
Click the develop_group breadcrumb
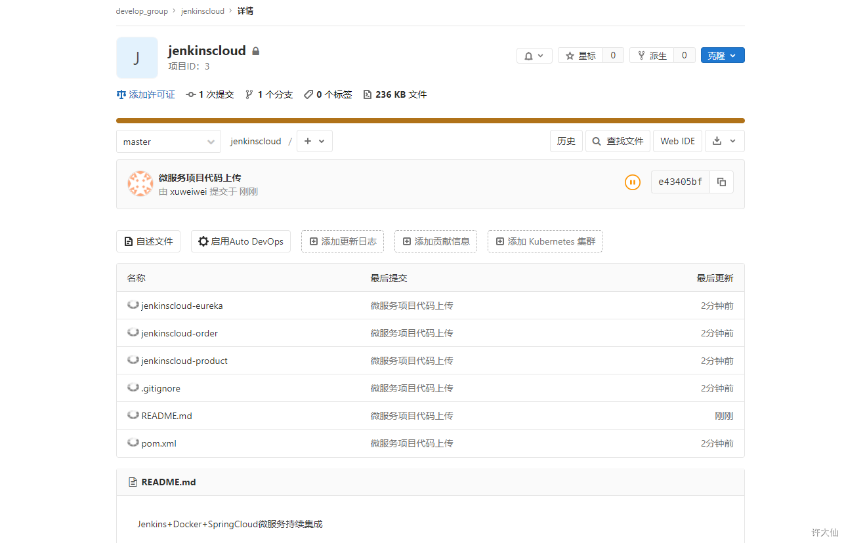click(x=142, y=11)
